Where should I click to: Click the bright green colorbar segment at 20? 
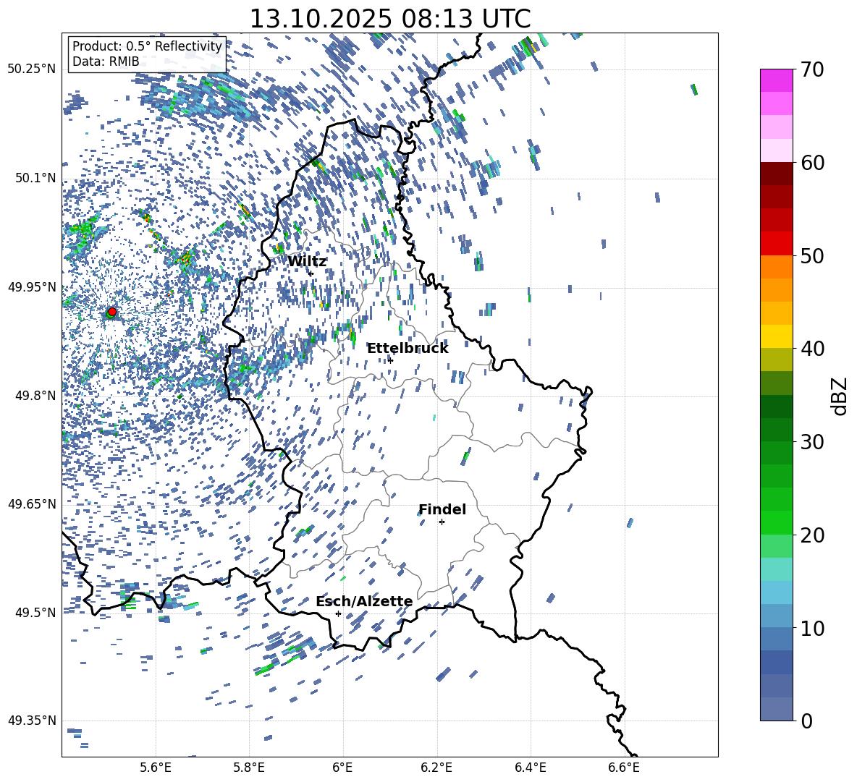pyautogui.click(x=776, y=523)
